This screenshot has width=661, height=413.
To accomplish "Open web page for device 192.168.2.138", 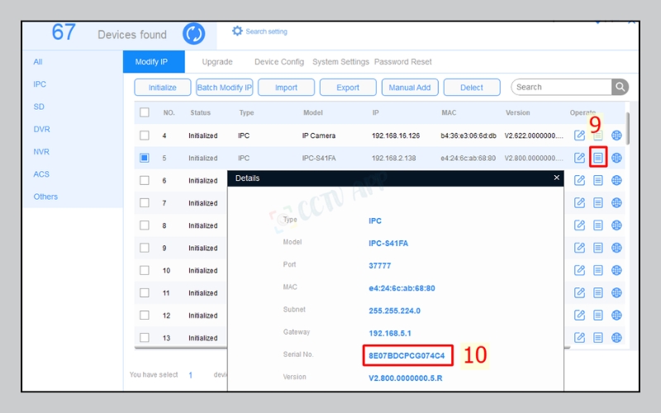I will 616,158.
